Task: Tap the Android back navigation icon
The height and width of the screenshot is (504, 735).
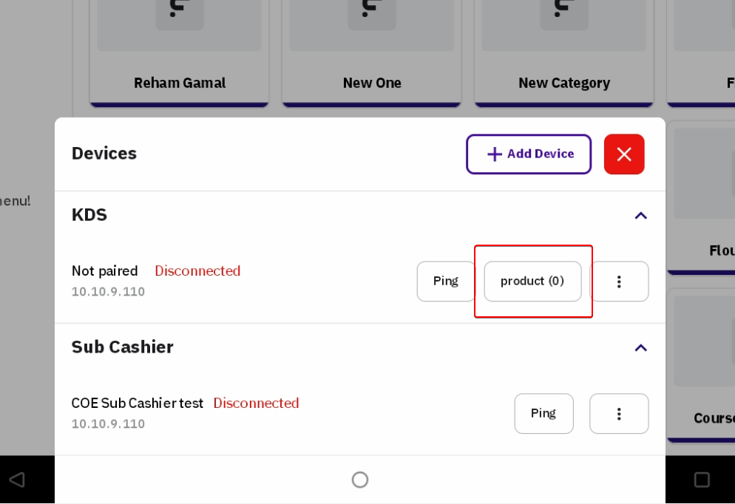Action: tap(16, 480)
